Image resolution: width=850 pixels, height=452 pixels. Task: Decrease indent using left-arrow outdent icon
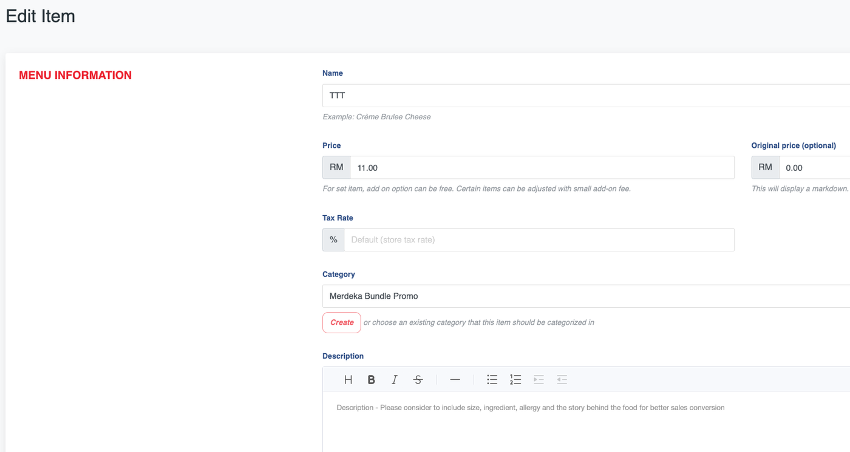(x=562, y=380)
